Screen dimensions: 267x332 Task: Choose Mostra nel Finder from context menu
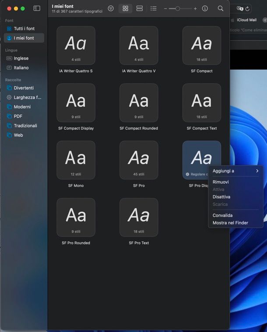coord(235,223)
